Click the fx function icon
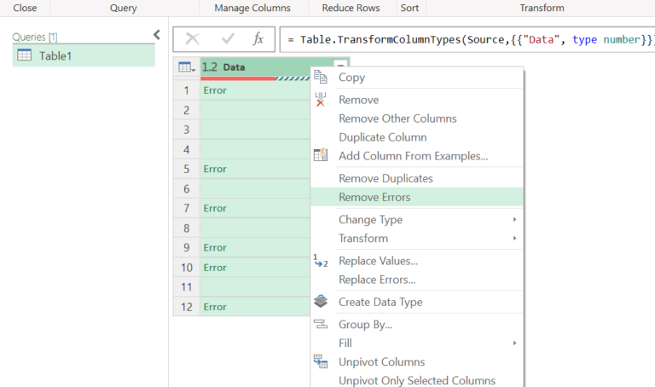The height and width of the screenshot is (387, 655). click(258, 39)
